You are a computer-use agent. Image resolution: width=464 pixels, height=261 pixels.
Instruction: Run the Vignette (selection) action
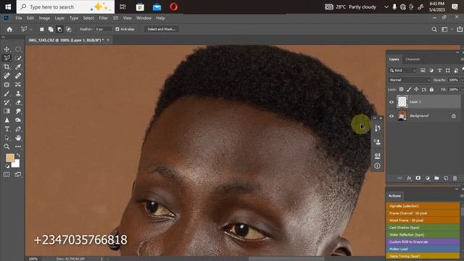(x=423, y=206)
